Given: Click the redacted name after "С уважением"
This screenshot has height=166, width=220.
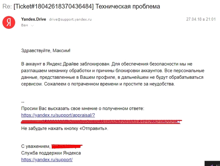Looking at the screenshot, I should (x=66, y=146).
